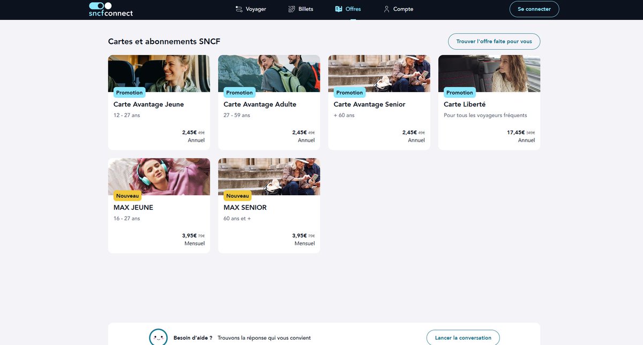This screenshot has width=643, height=345.
Task: Open the MAX SENIOR photo
Action: coord(269,177)
